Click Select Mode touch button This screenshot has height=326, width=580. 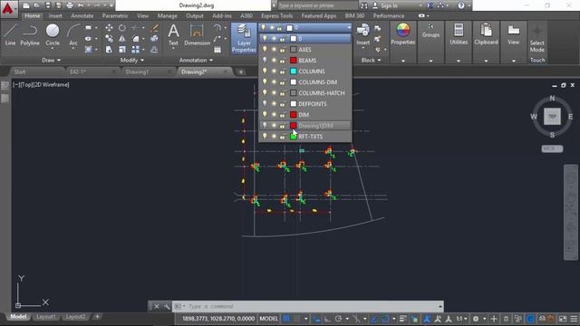(536, 39)
